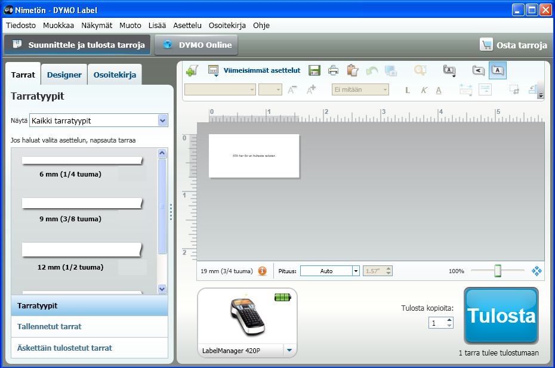Image resolution: width=555 pixels, height=368 pixels.
Task: Click the green battery status icon
Action: click(282, 298)
